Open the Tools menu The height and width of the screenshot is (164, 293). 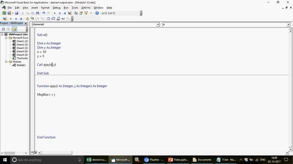click(x=75, y=8)
